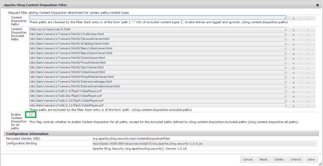This screenshot has height=166, width=323.
Task: Add a row after eCatalogViewer.html
Action: (293, 44)
